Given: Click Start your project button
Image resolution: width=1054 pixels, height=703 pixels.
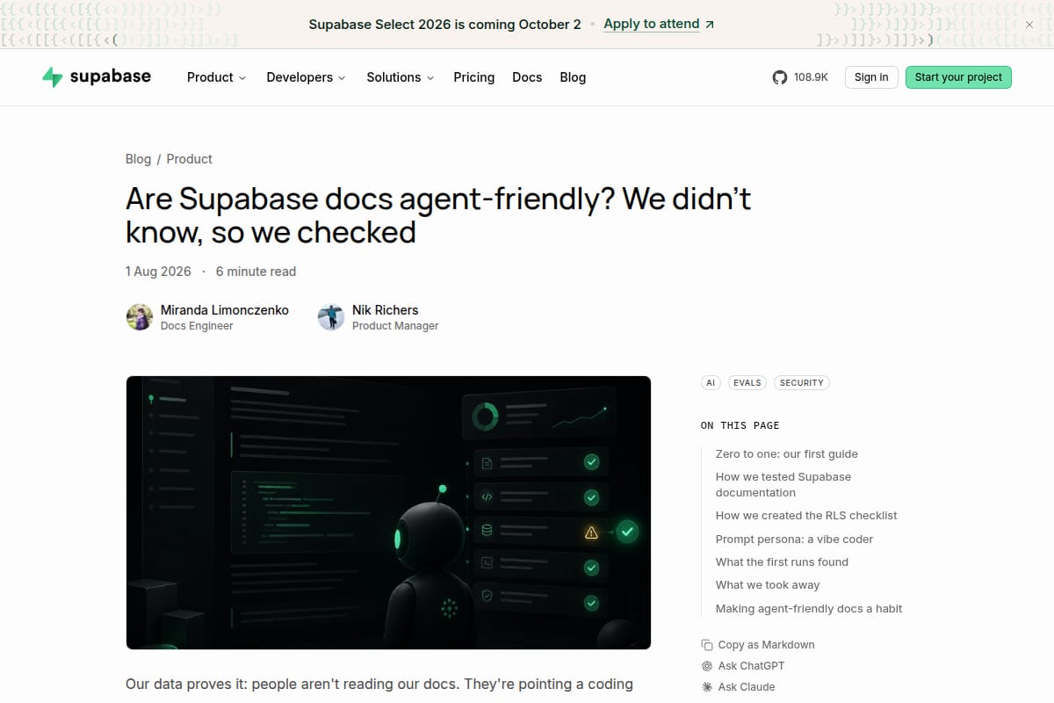Looking at the screenshot, I should click(x=958, y=77).
